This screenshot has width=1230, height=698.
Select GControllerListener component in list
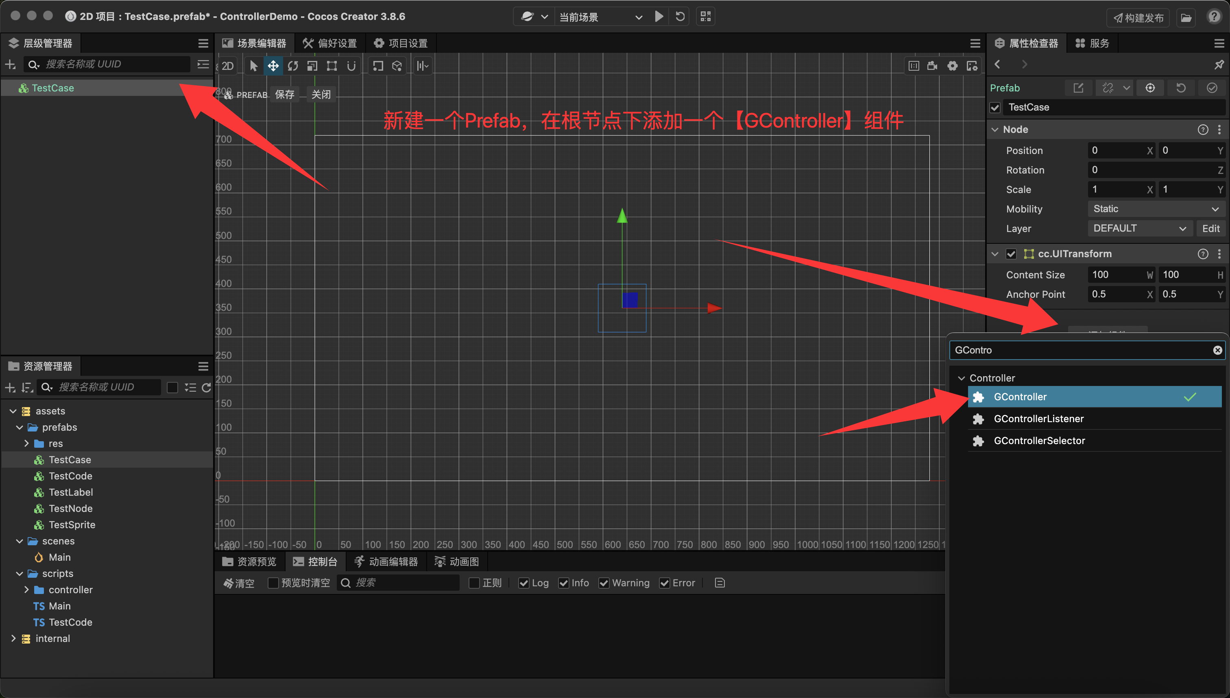click(1038, 418)
